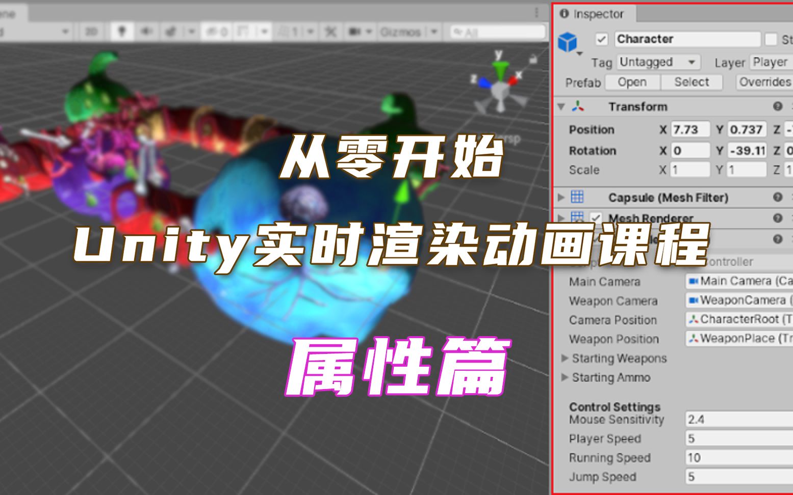Click Scale Y field
The image size is (793, 495).
coord(746,170)
